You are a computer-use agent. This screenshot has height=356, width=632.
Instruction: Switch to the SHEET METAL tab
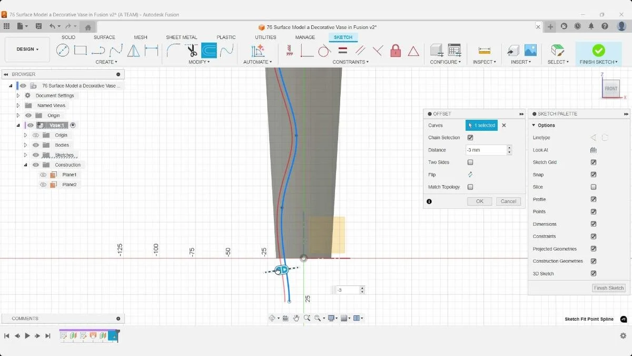[x=182, y=37]
